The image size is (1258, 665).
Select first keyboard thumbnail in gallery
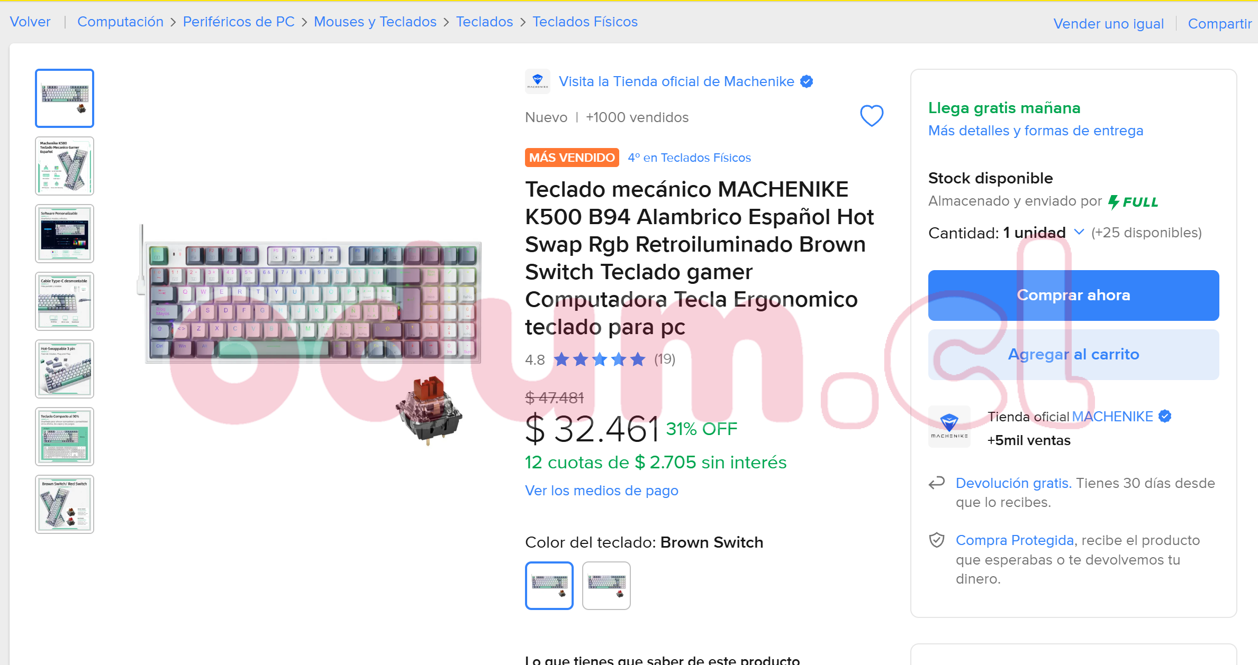[65, 98]
